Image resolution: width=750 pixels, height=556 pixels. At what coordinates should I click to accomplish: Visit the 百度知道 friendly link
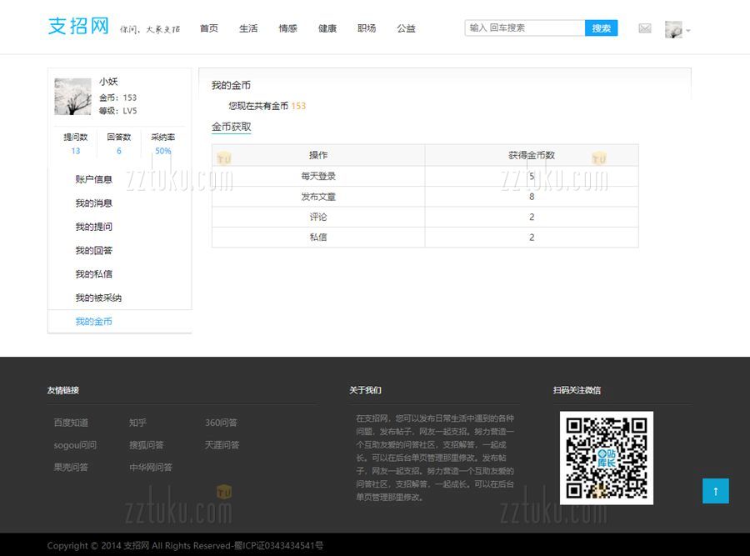71,423
